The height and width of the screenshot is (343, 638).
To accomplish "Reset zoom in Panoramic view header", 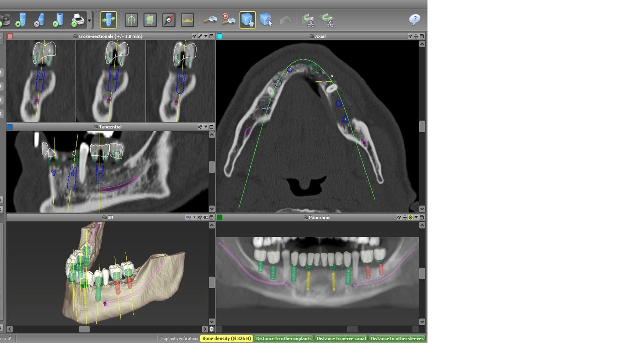I will (399, 218).
